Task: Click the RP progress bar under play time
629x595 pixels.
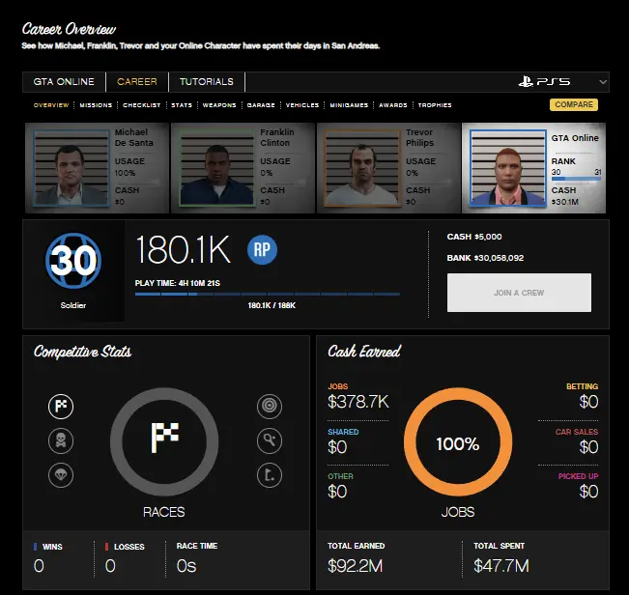Action: pos(268,295)
